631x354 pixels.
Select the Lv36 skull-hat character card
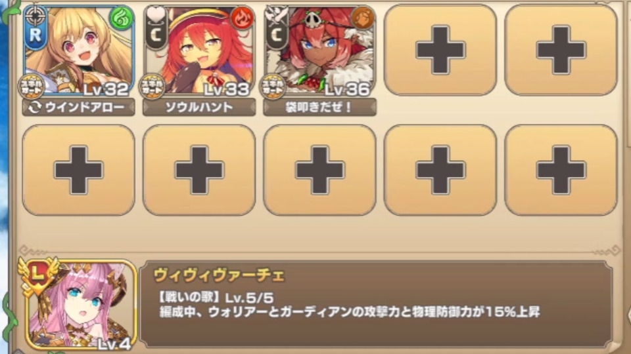[x=320, y=50]
